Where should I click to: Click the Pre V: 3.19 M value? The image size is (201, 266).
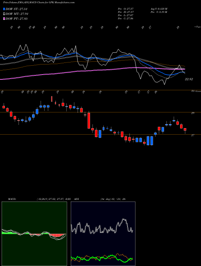tap(159, 12)
